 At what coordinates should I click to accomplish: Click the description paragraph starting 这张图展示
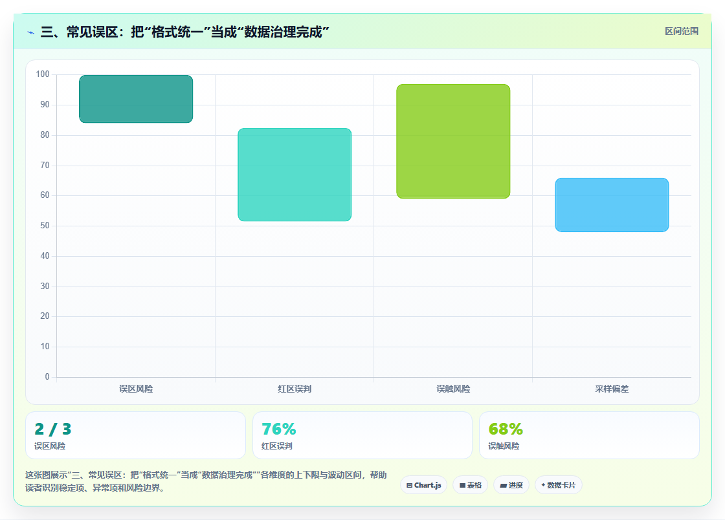(x=206, y=481)
